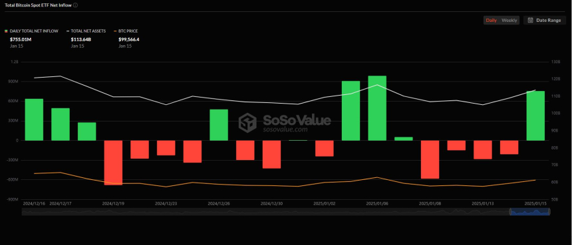572x245 pixels.
Task: Click the green bar for 2025/01/15
Action: pos(535,116)
